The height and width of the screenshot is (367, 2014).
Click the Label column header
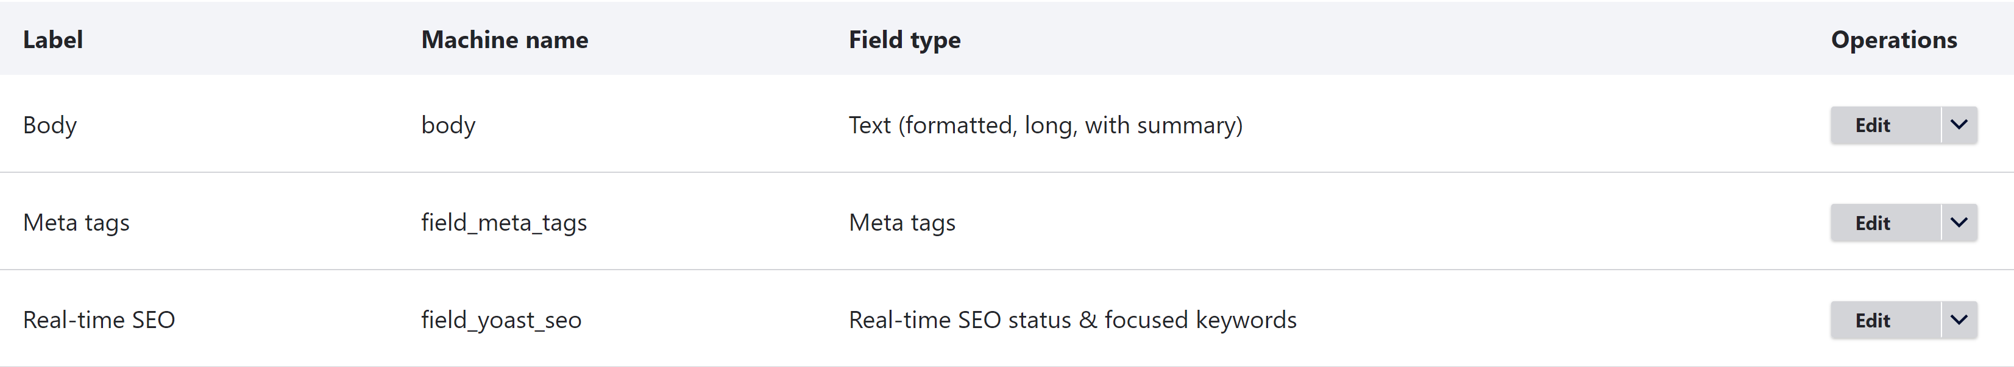click(53, 40)
